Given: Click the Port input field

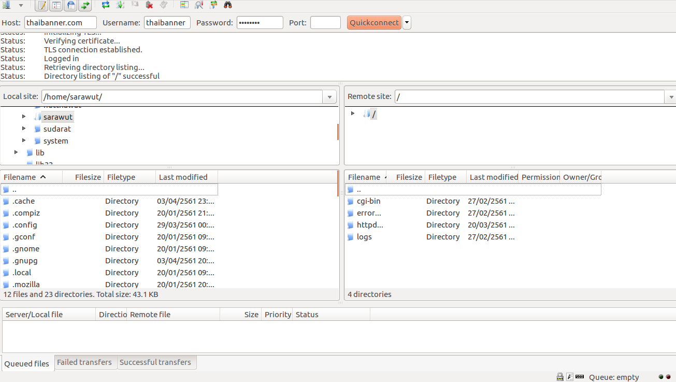Looking at the screenshot, I should (x=325, y=23).
